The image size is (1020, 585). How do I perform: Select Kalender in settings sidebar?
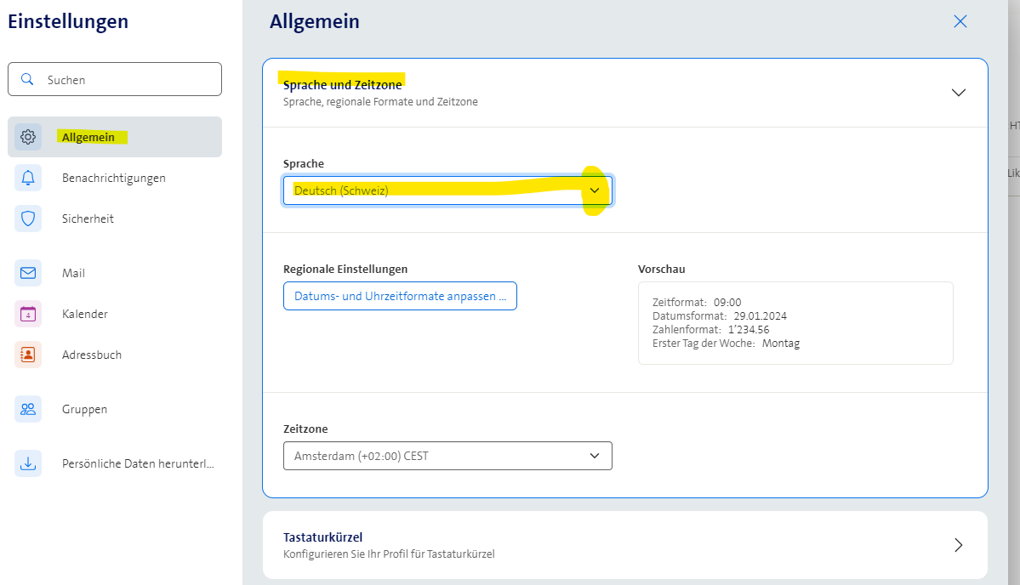tap(85, 314)
